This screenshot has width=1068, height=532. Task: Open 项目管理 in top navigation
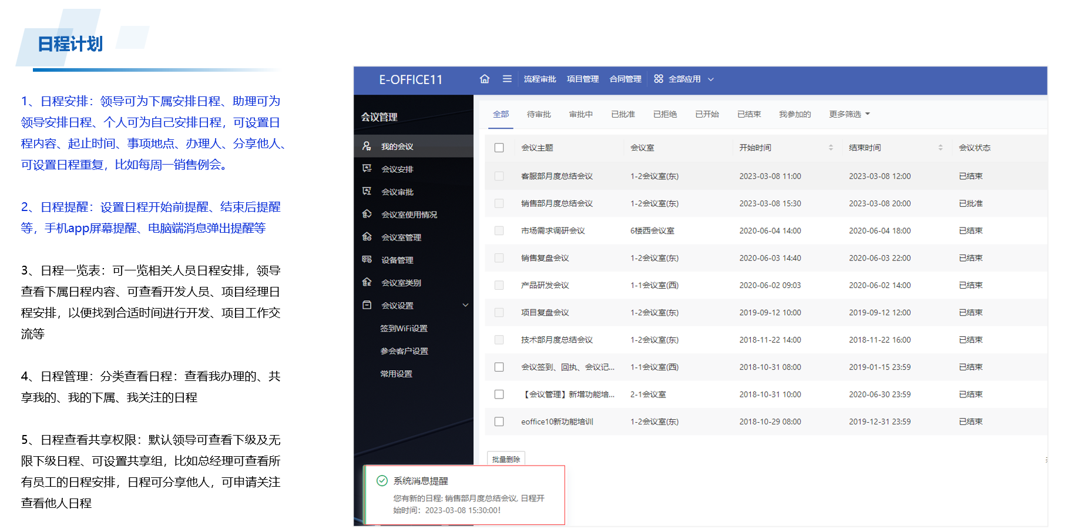click(583, 79)
